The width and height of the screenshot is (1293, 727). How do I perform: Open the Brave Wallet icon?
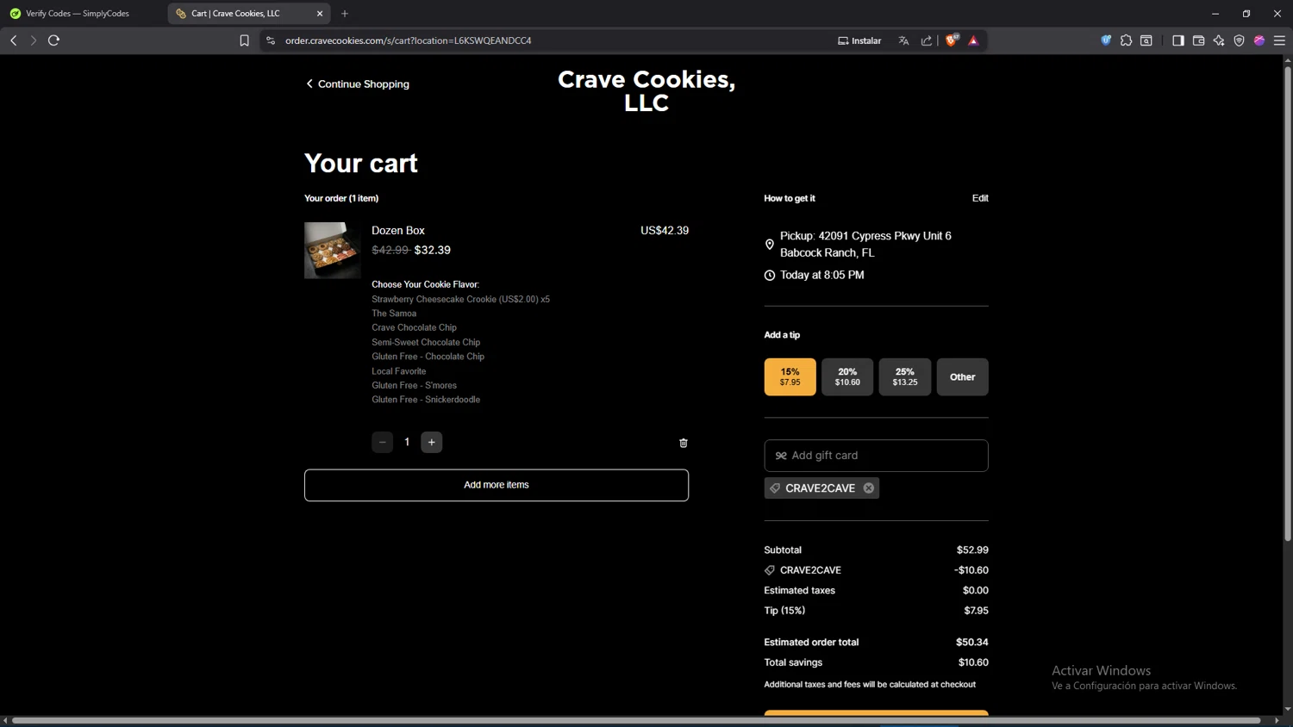1198,40
